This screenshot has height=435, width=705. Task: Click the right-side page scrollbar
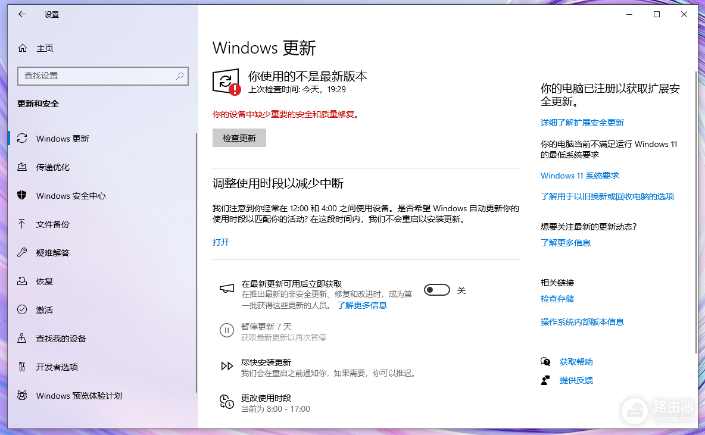click(x=696, y=211)
